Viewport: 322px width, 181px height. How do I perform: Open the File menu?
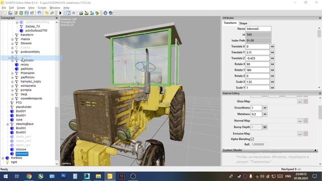click(4, 8)
